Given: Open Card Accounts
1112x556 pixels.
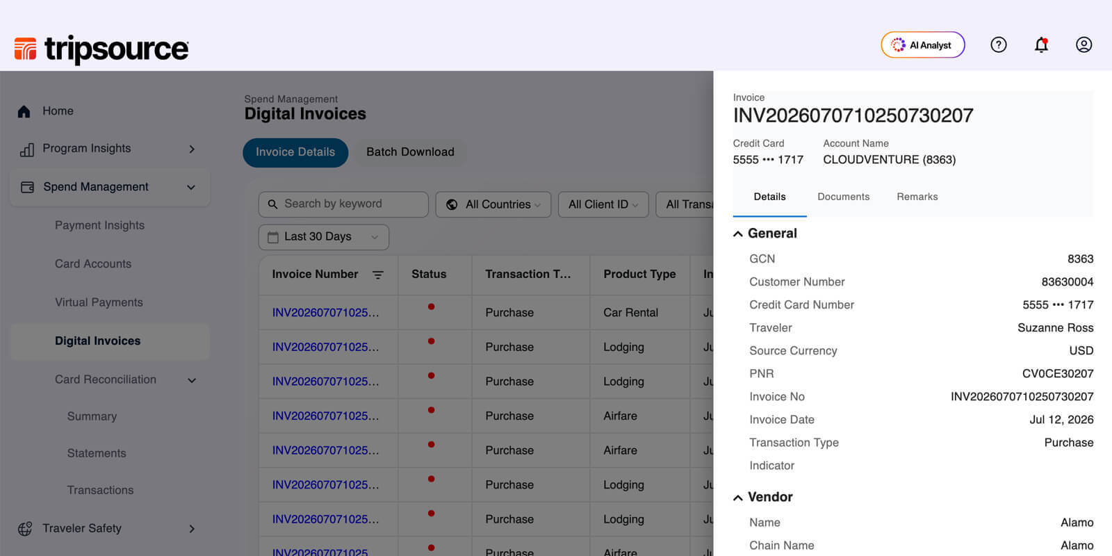Looking at the screenshot, I should pos(93,264).
